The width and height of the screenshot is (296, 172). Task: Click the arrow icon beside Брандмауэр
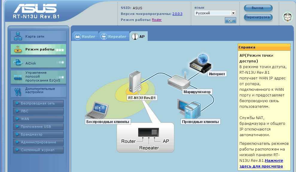(x=17, y=134)
